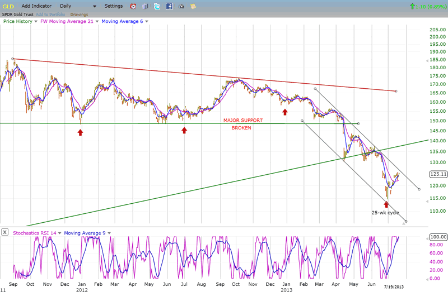Click the red arrow at 25-wk cycle
Screen dimensions: 448x292
point(386,205)
